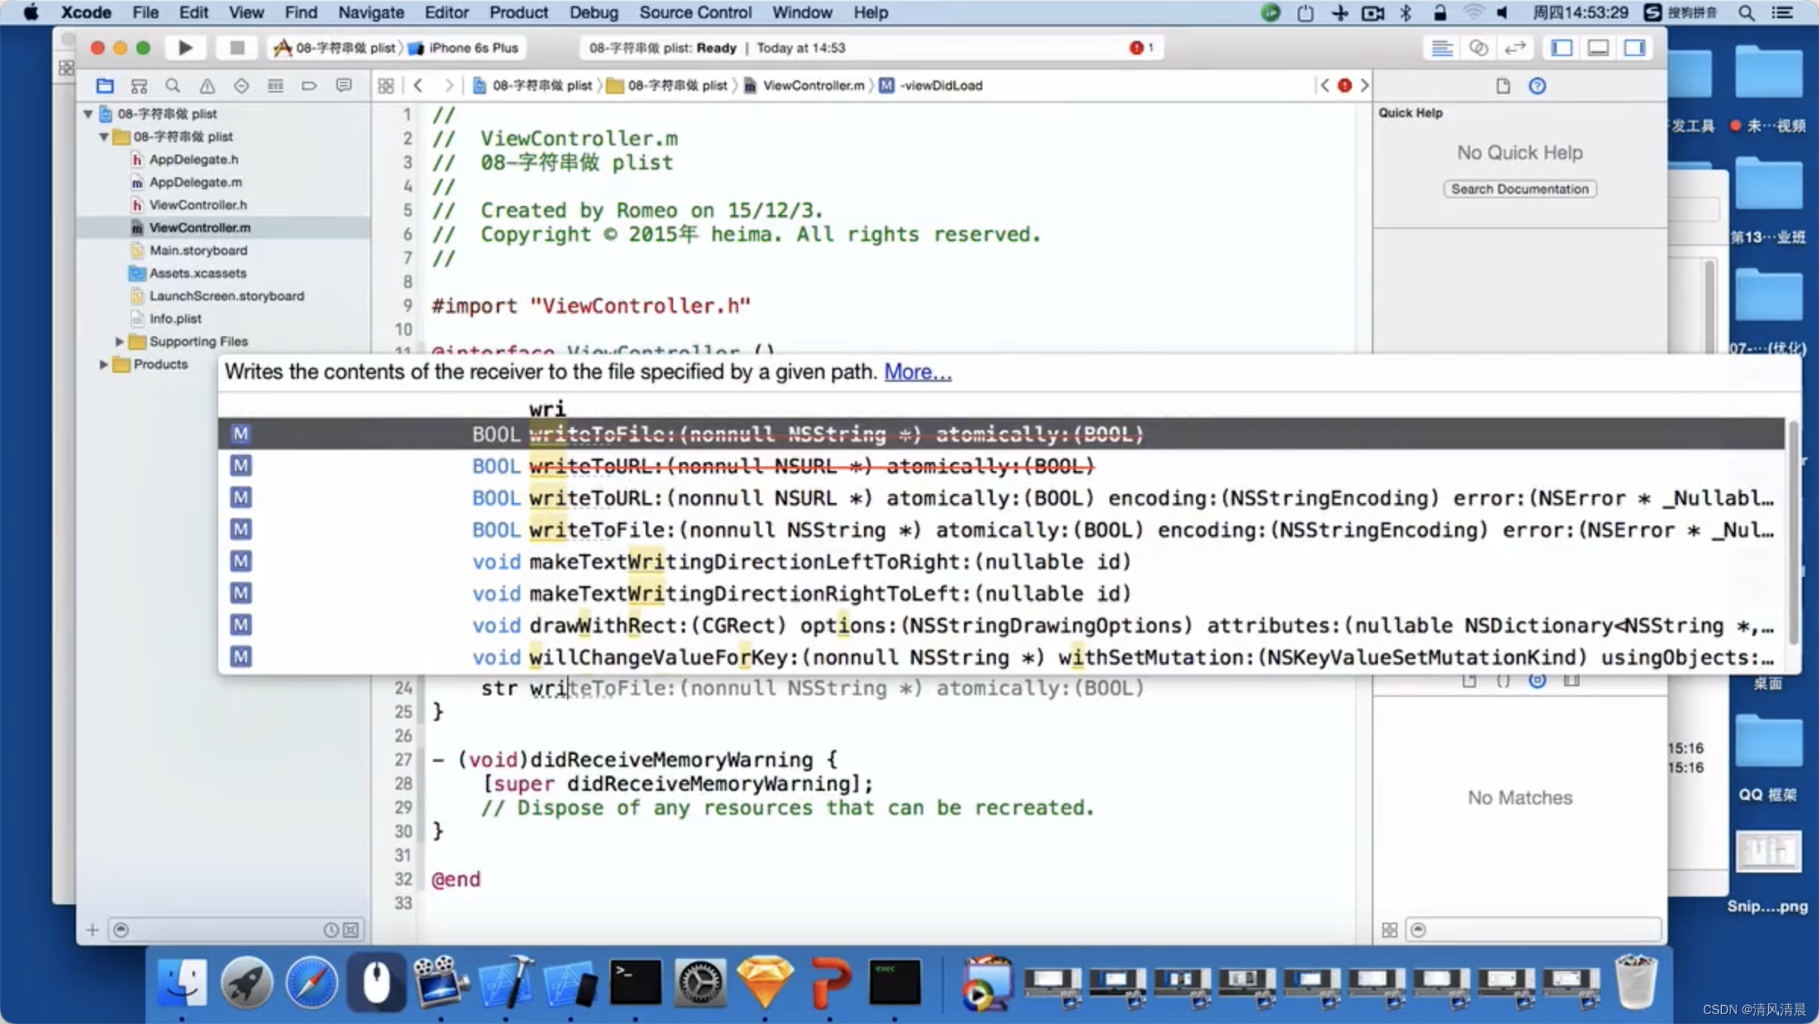Run the project with the Play button
Screen dimensions: 1819x1024
tap(185, 48)
